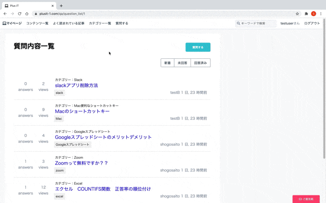This screenshot has width=326, height=203.
Task: Reload the page with the refresh icon
Action: coord(19,14)
